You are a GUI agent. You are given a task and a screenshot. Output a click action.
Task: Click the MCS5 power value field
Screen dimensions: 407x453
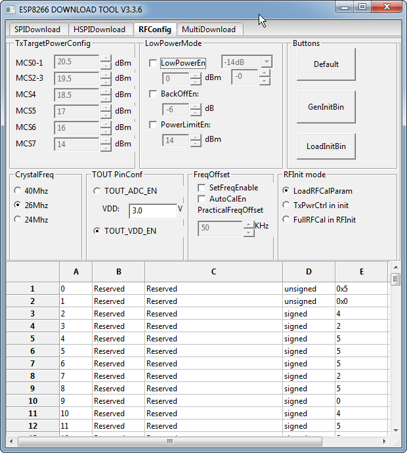tap(77, 111)
